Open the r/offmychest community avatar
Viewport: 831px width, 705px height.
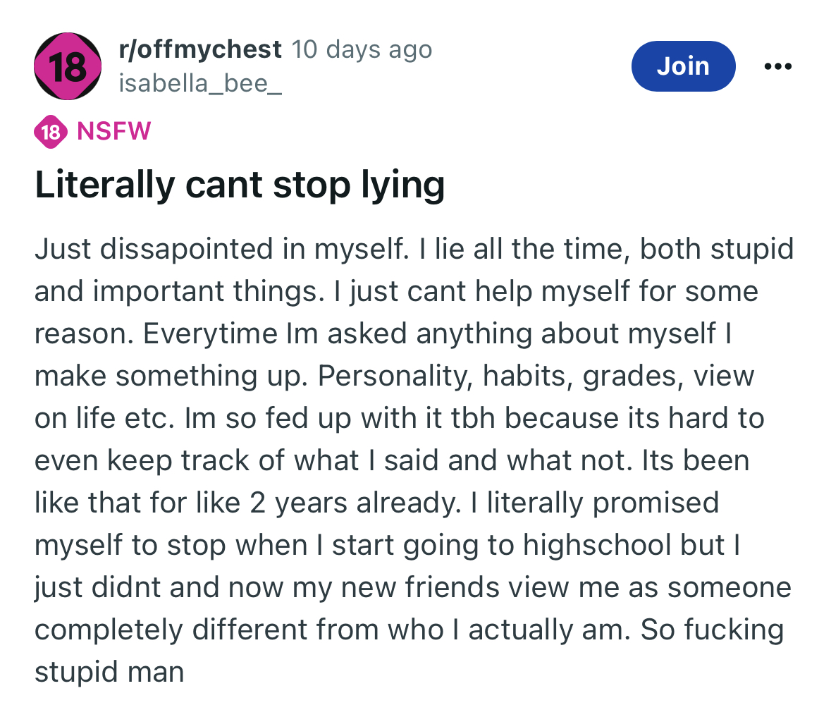(68, 66)
